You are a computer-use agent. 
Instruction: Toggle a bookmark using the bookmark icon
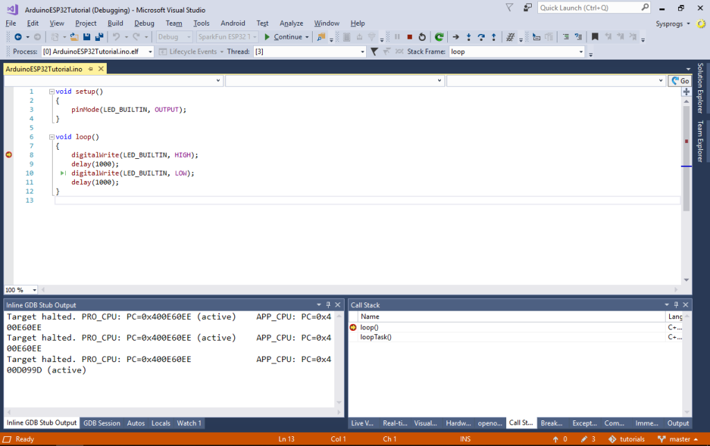(x=595, y=36)
